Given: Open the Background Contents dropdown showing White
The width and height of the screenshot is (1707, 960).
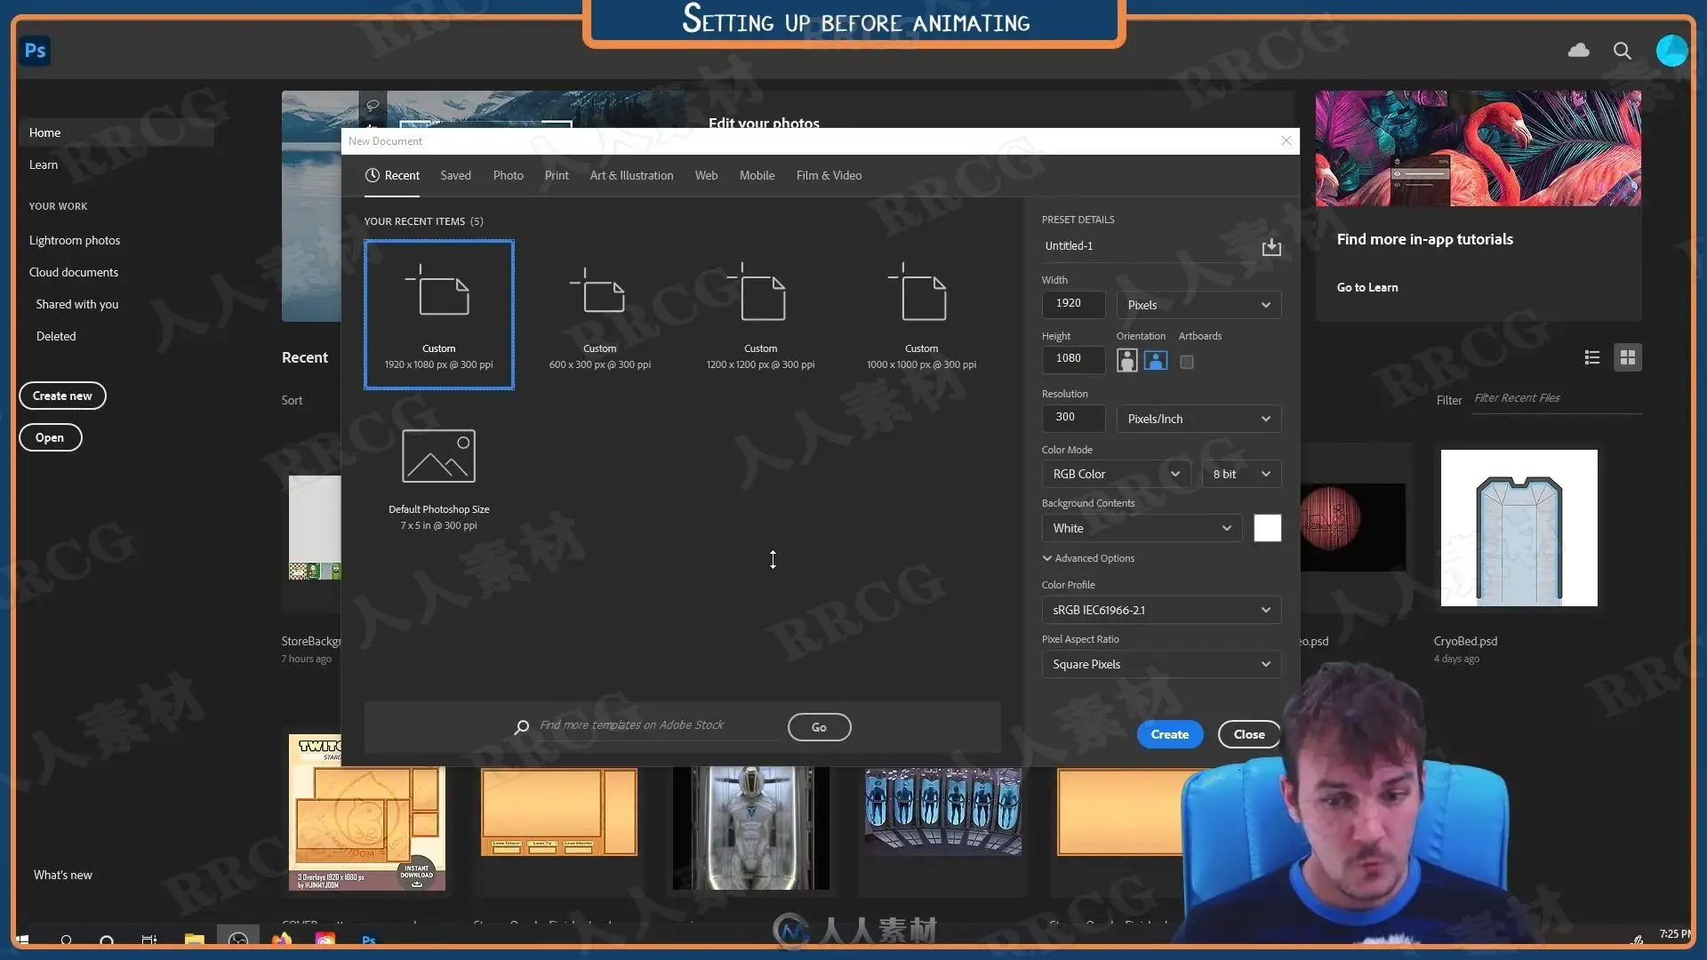Looking at the screenshot, I should (1142, 528).
